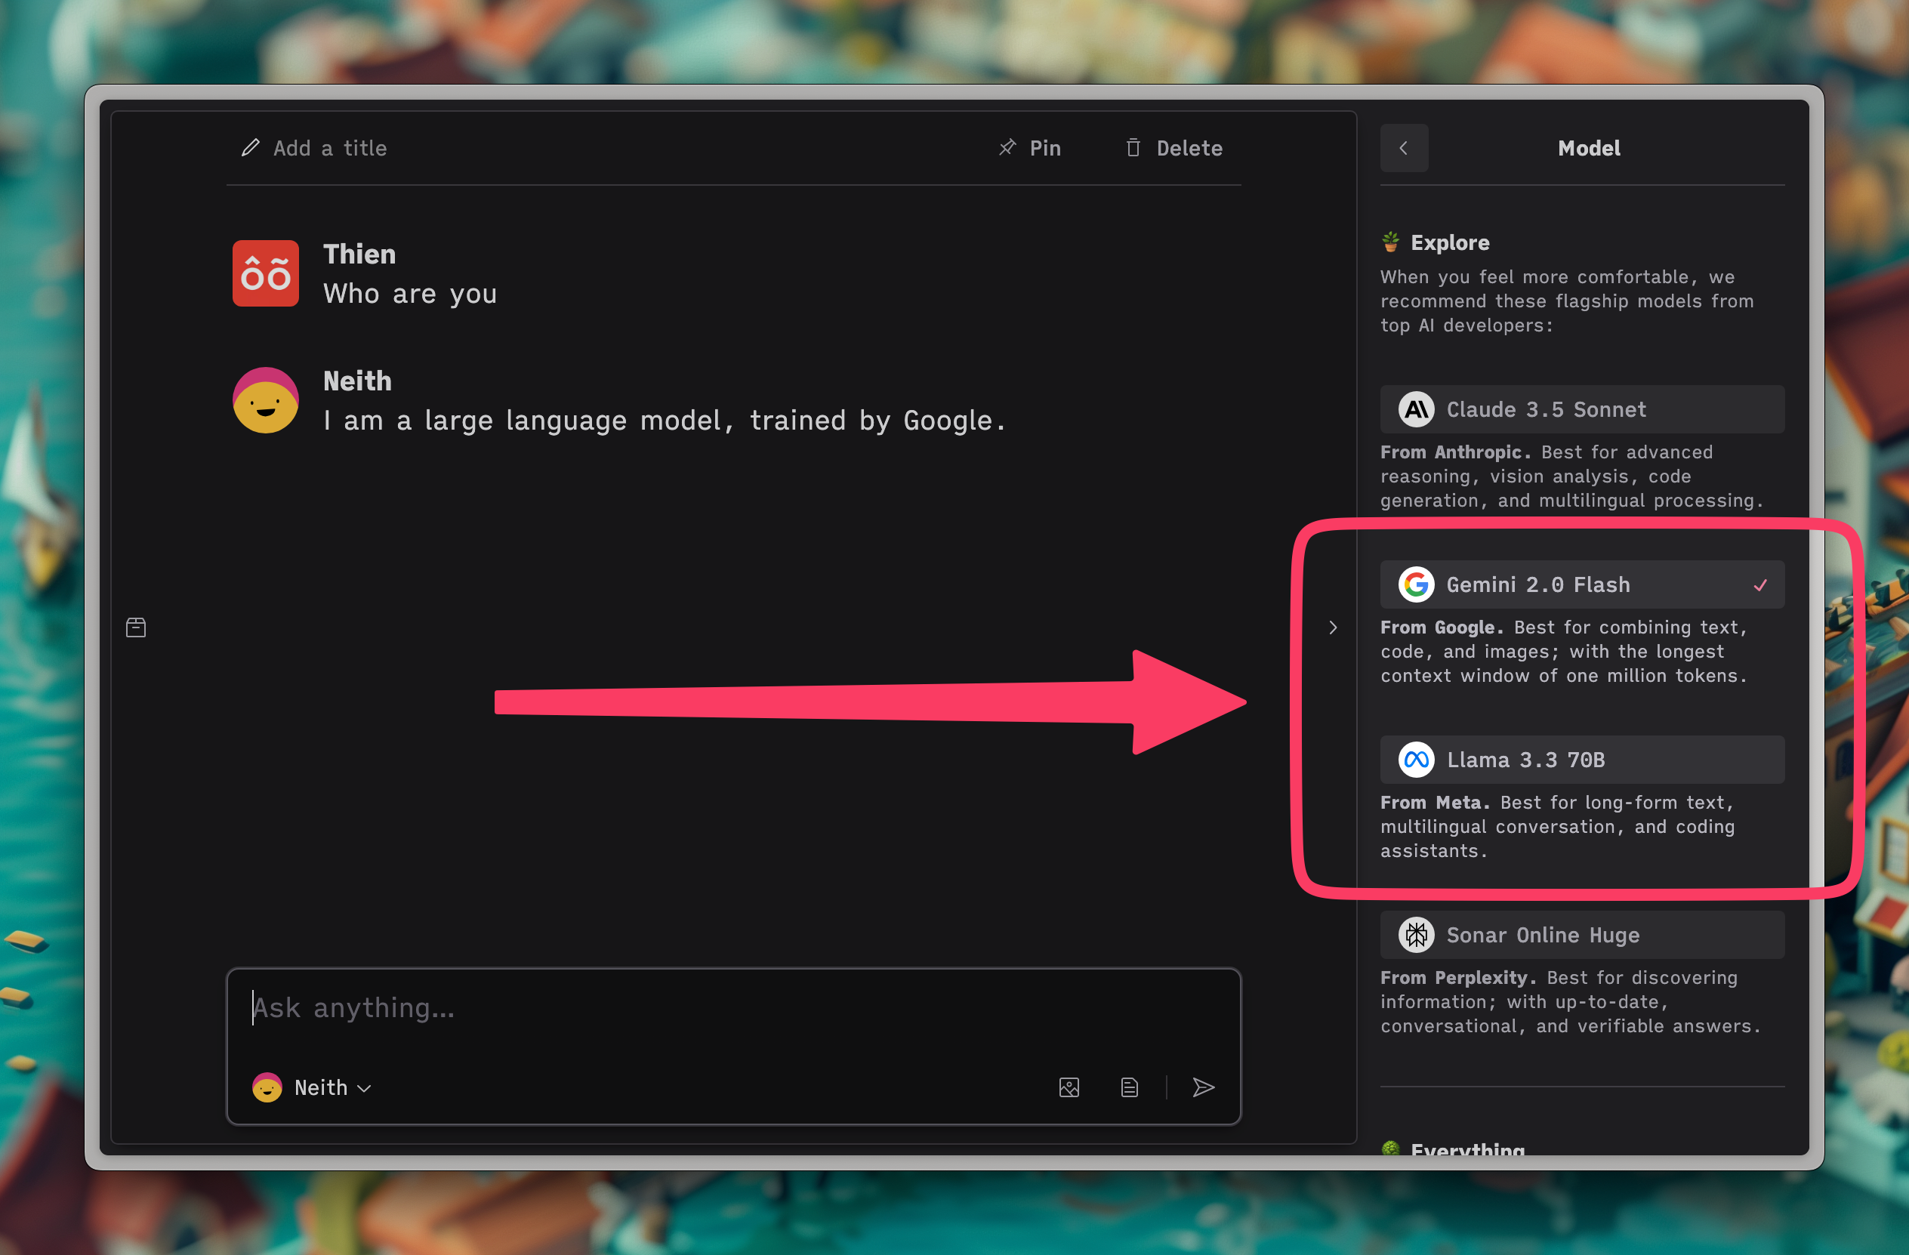Click the small Neith avatar in input bar
The width and height of the screenshot is (1909, 1255).
[267, 1088]
